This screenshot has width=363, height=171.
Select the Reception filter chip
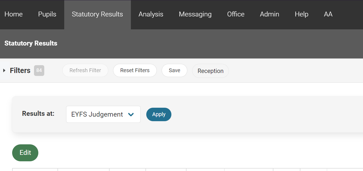(x=211, y=71)
